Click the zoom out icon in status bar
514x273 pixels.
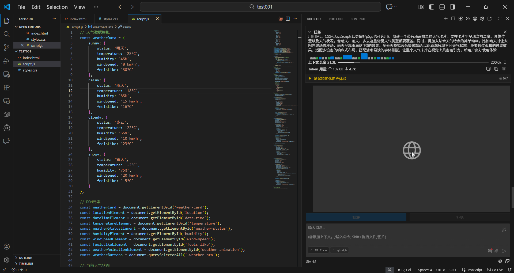point(390,270)
